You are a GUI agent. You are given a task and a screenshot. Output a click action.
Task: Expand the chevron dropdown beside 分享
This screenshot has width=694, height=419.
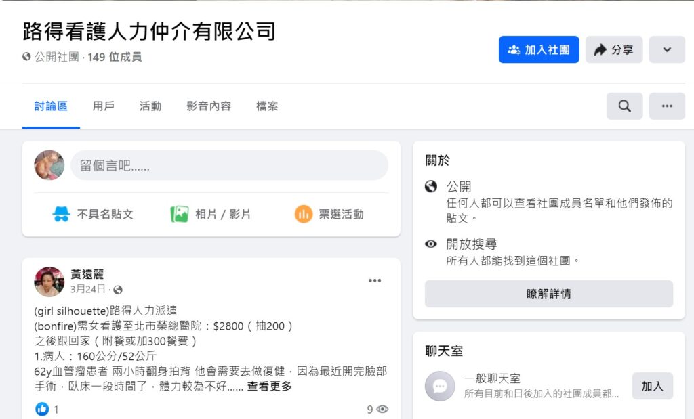(x=667, y=49)
